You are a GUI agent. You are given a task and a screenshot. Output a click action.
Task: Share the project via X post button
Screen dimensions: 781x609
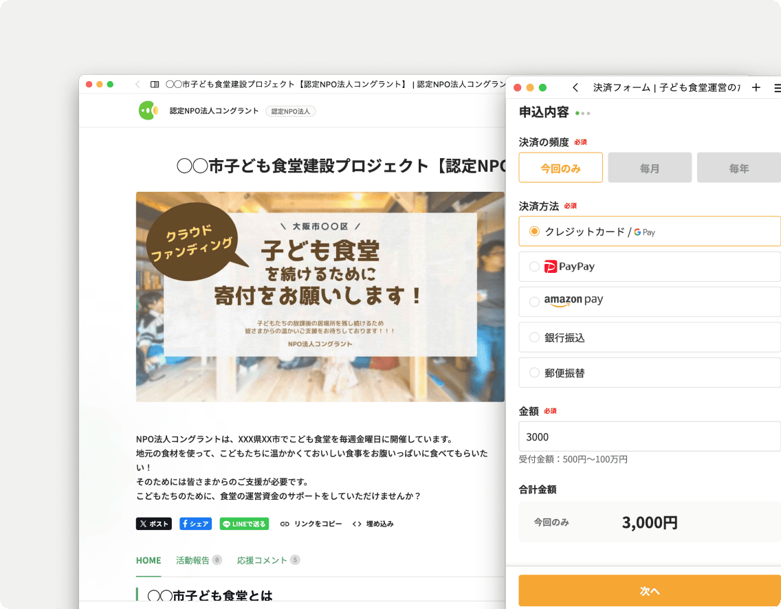[153, 524]
